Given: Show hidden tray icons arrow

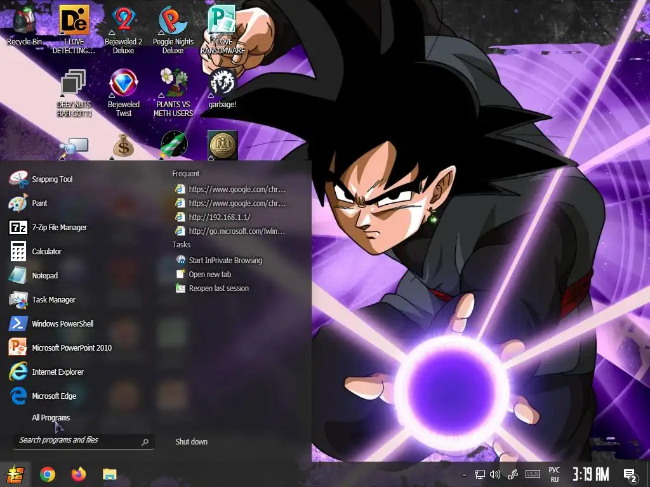Looking at the screenshot, I should point(464,475).
